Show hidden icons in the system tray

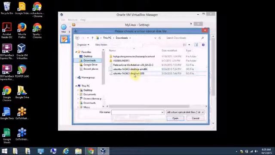(x=236, y=151)
